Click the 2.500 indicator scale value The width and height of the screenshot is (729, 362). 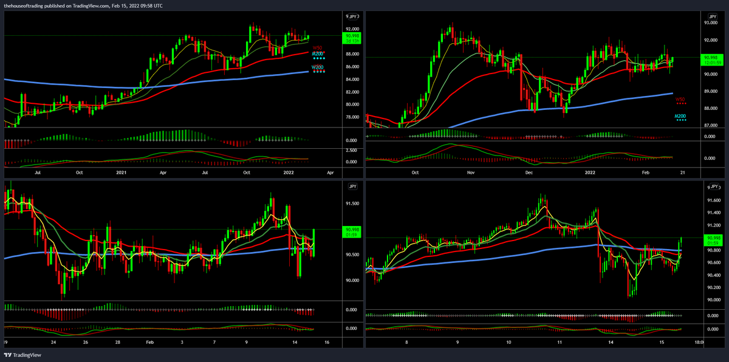(351, 150)
